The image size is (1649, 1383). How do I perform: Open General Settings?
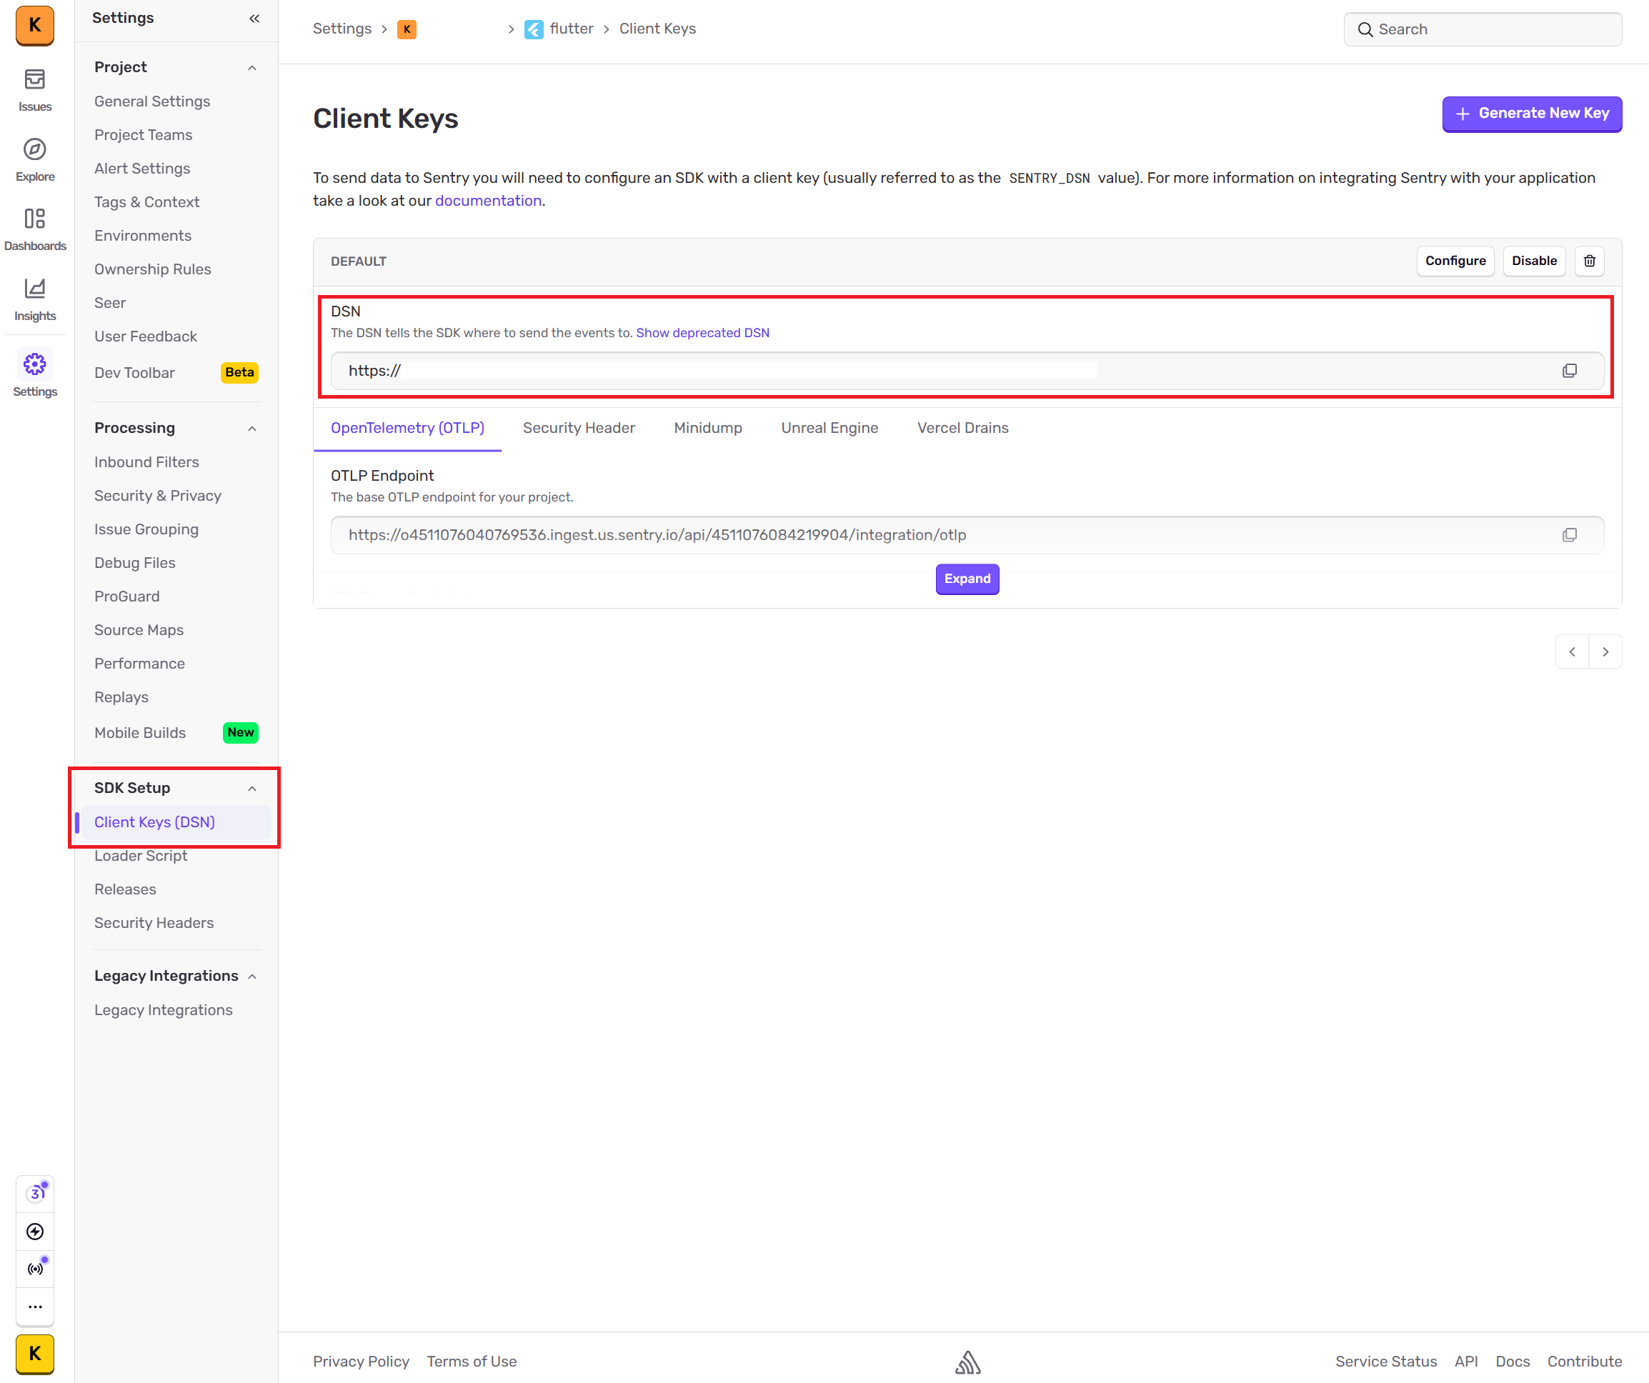click(152, 101)
